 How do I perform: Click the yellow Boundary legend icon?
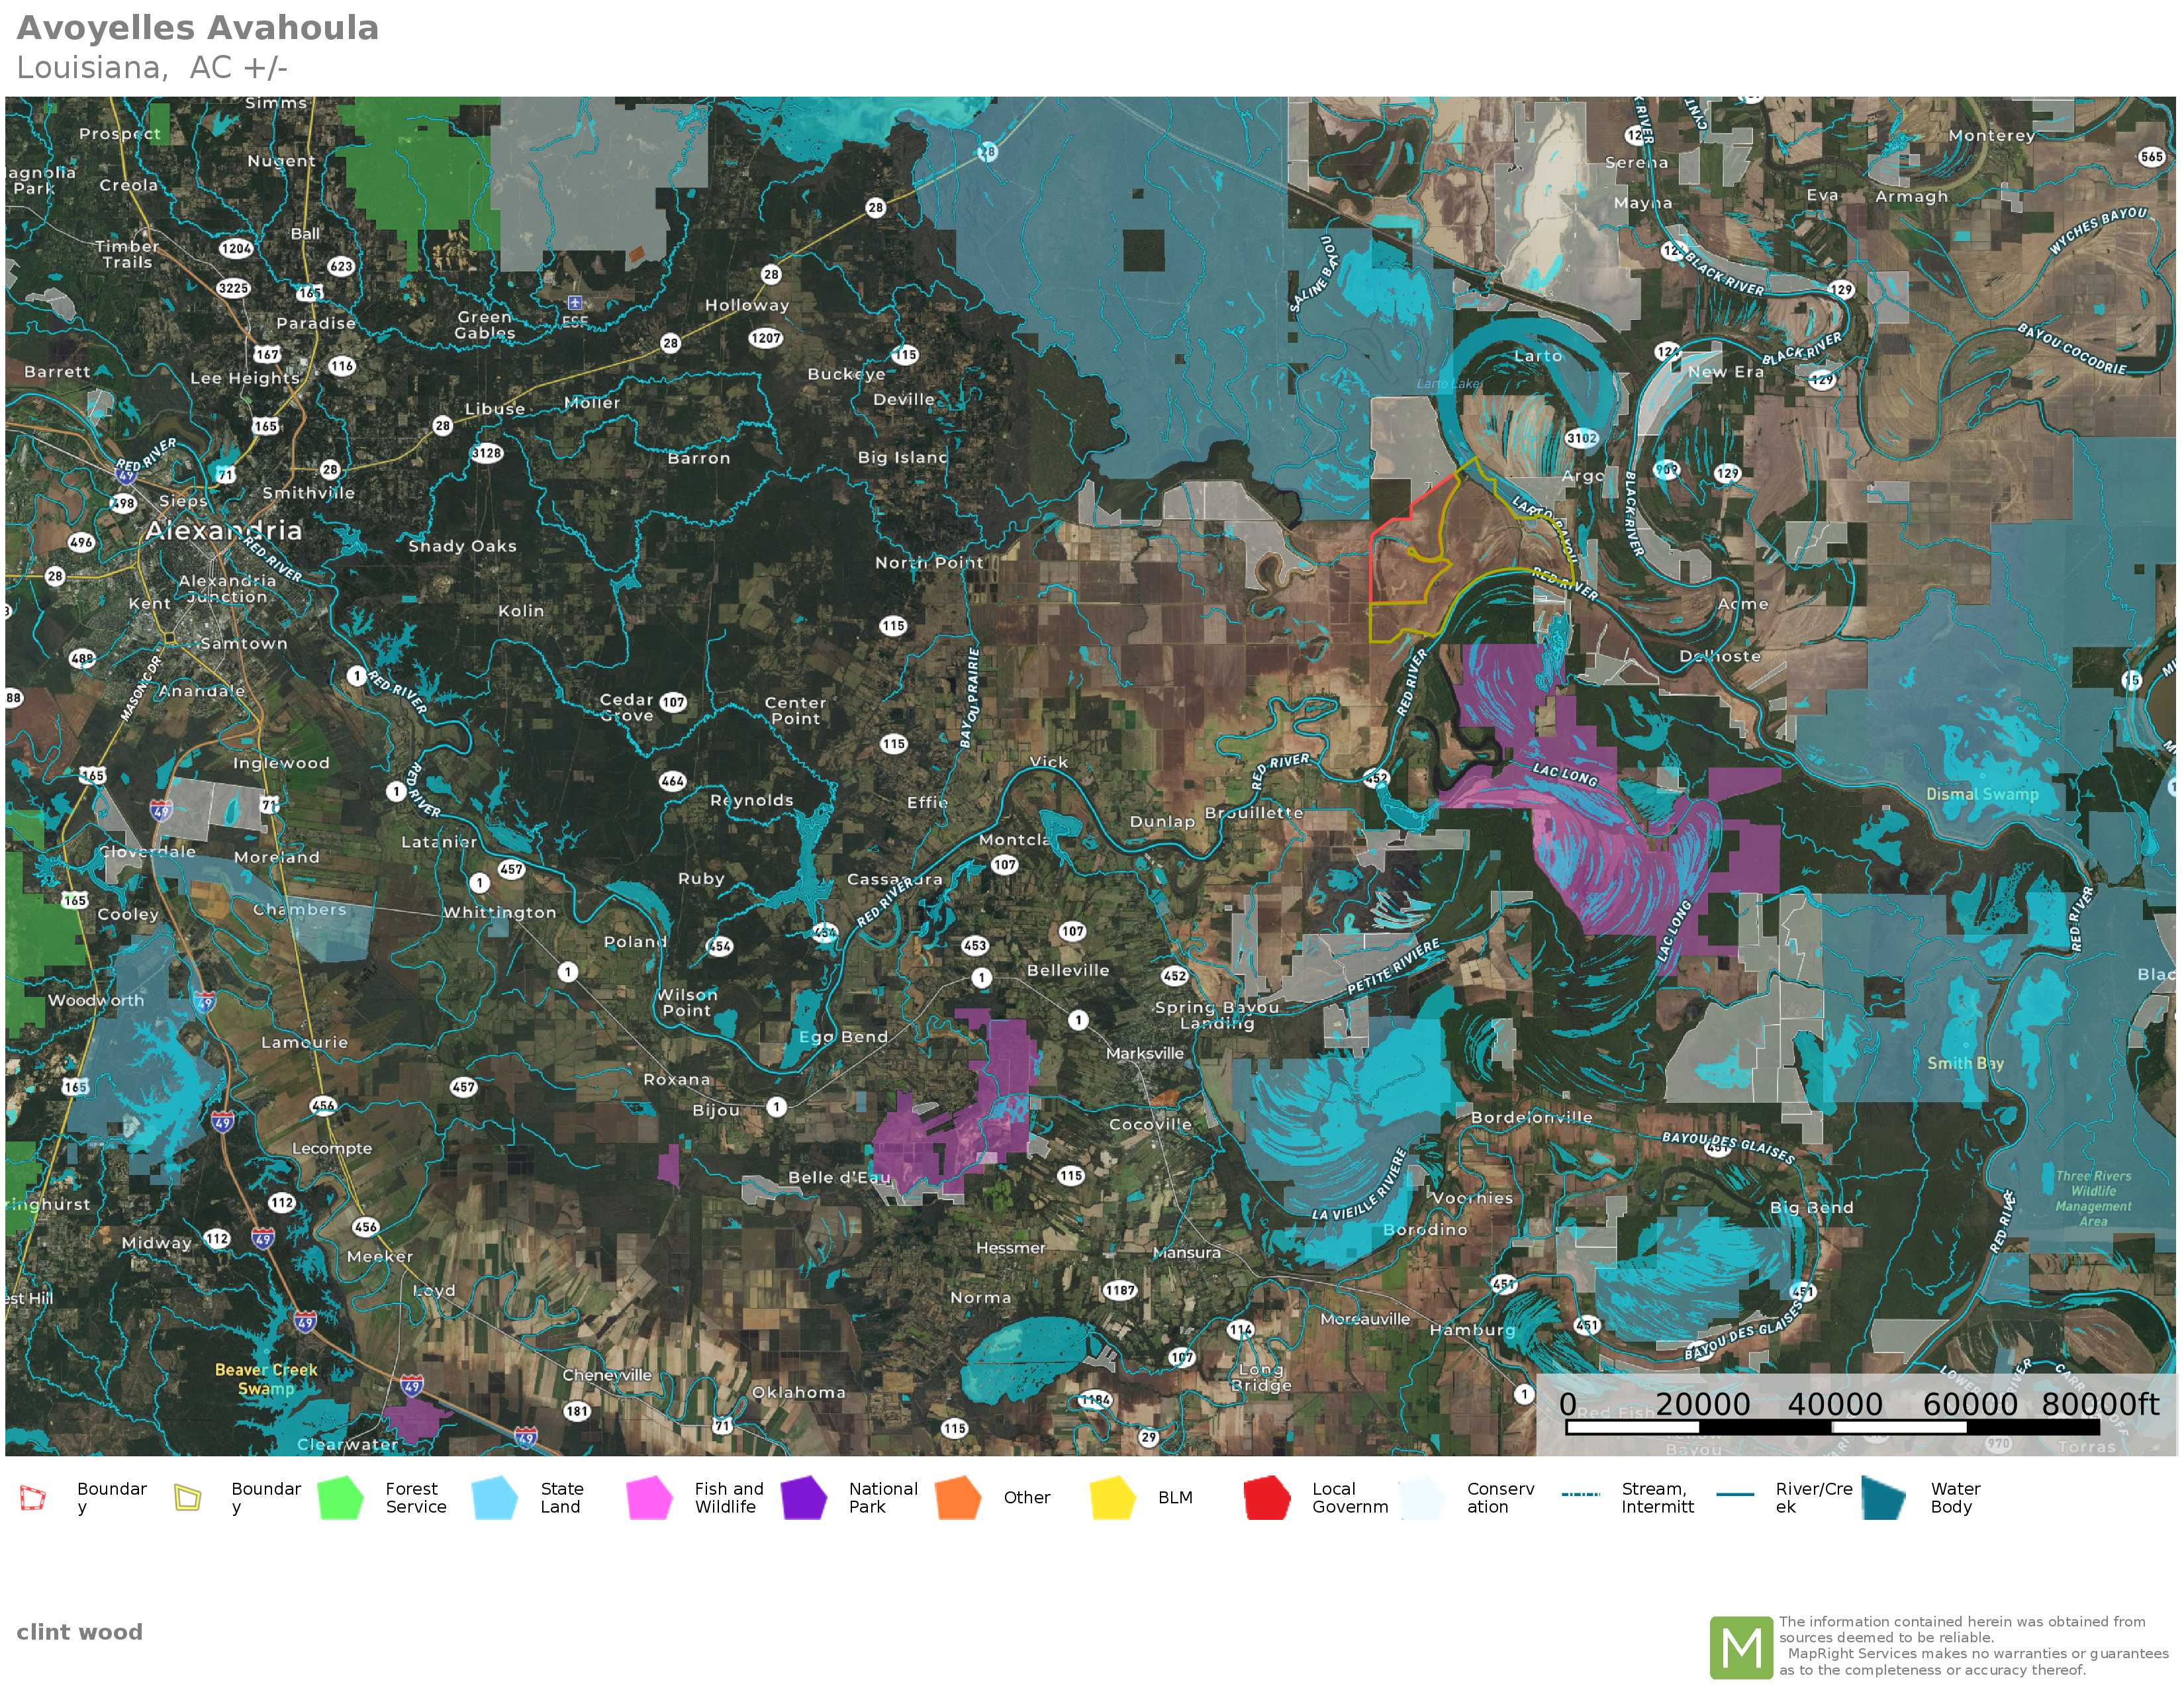click(187, 1498)
